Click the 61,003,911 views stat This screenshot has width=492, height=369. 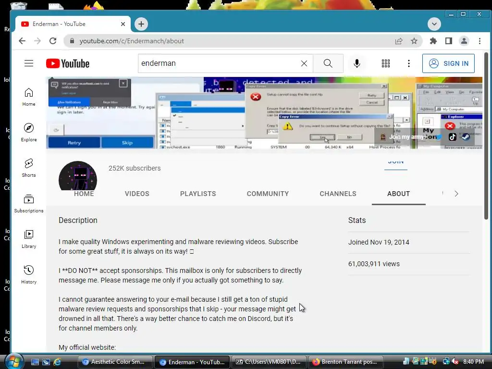click(374, 264)
